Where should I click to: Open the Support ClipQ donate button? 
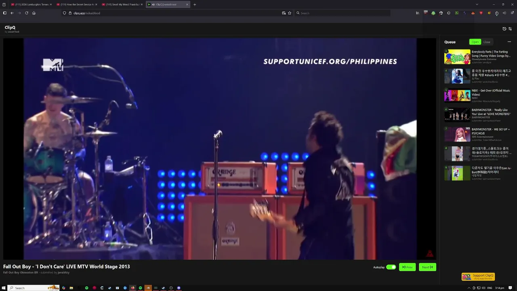[478, 277]
